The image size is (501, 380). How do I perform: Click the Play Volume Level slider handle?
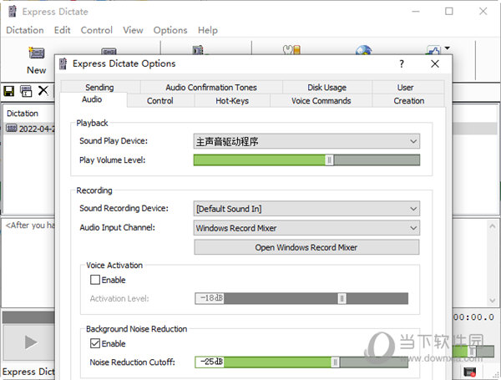[329, 160]
